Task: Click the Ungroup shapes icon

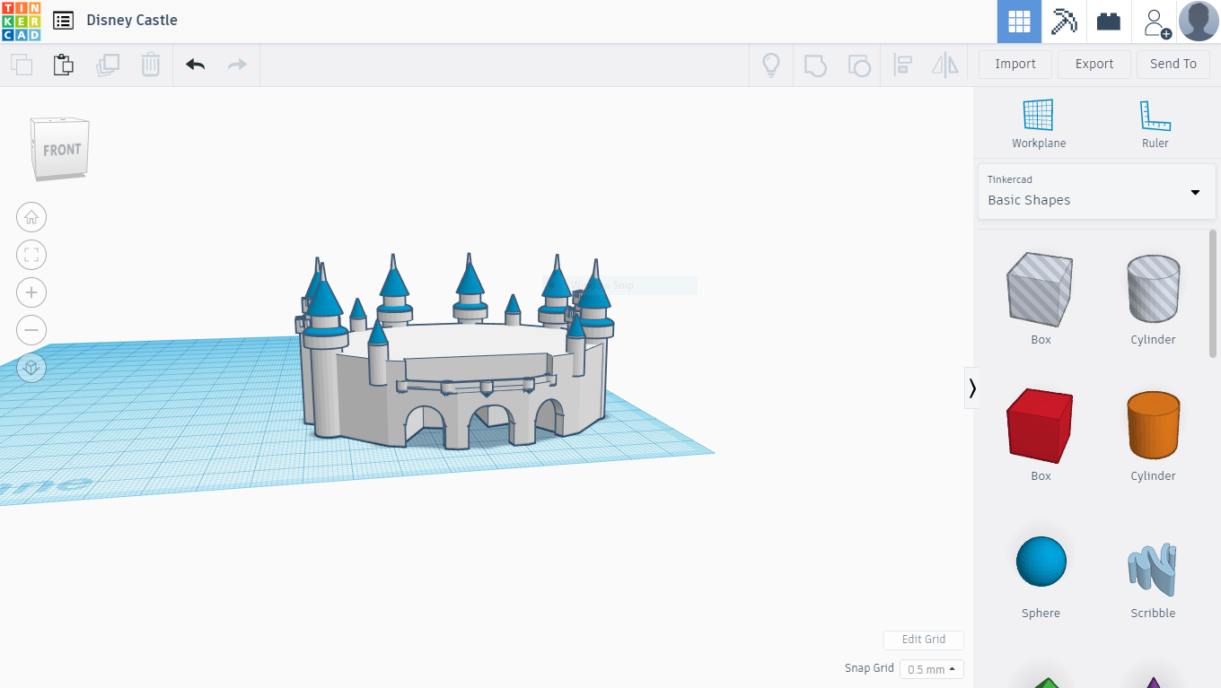Action: coord(859,65)
